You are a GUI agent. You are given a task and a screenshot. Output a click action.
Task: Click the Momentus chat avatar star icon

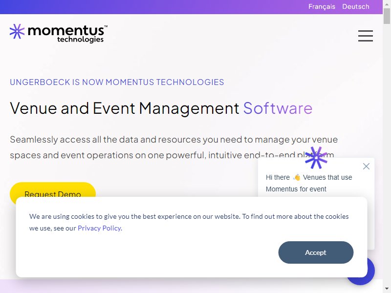pos(316,158)
